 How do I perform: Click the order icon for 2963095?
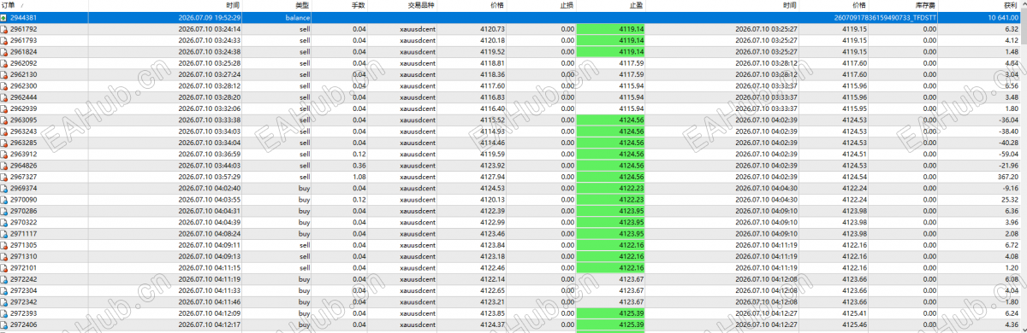pyautogui.click(x=4, y=120)
